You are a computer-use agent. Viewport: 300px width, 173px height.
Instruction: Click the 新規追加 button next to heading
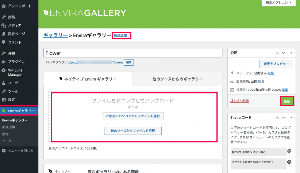click(120, 35)
